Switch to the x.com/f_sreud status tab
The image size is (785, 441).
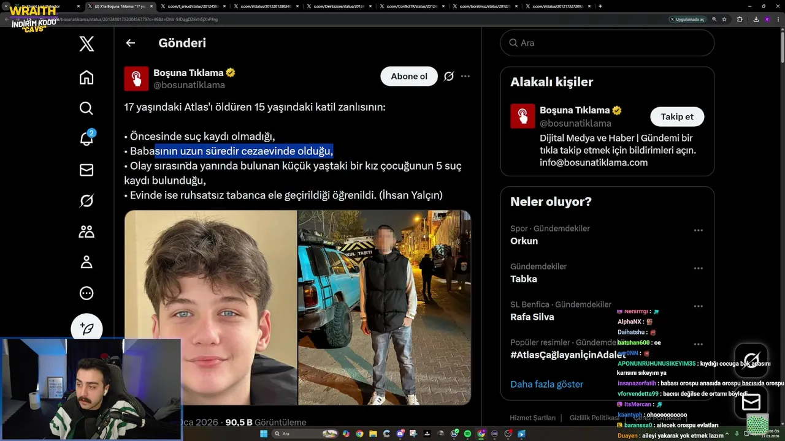tap(193, 6)
